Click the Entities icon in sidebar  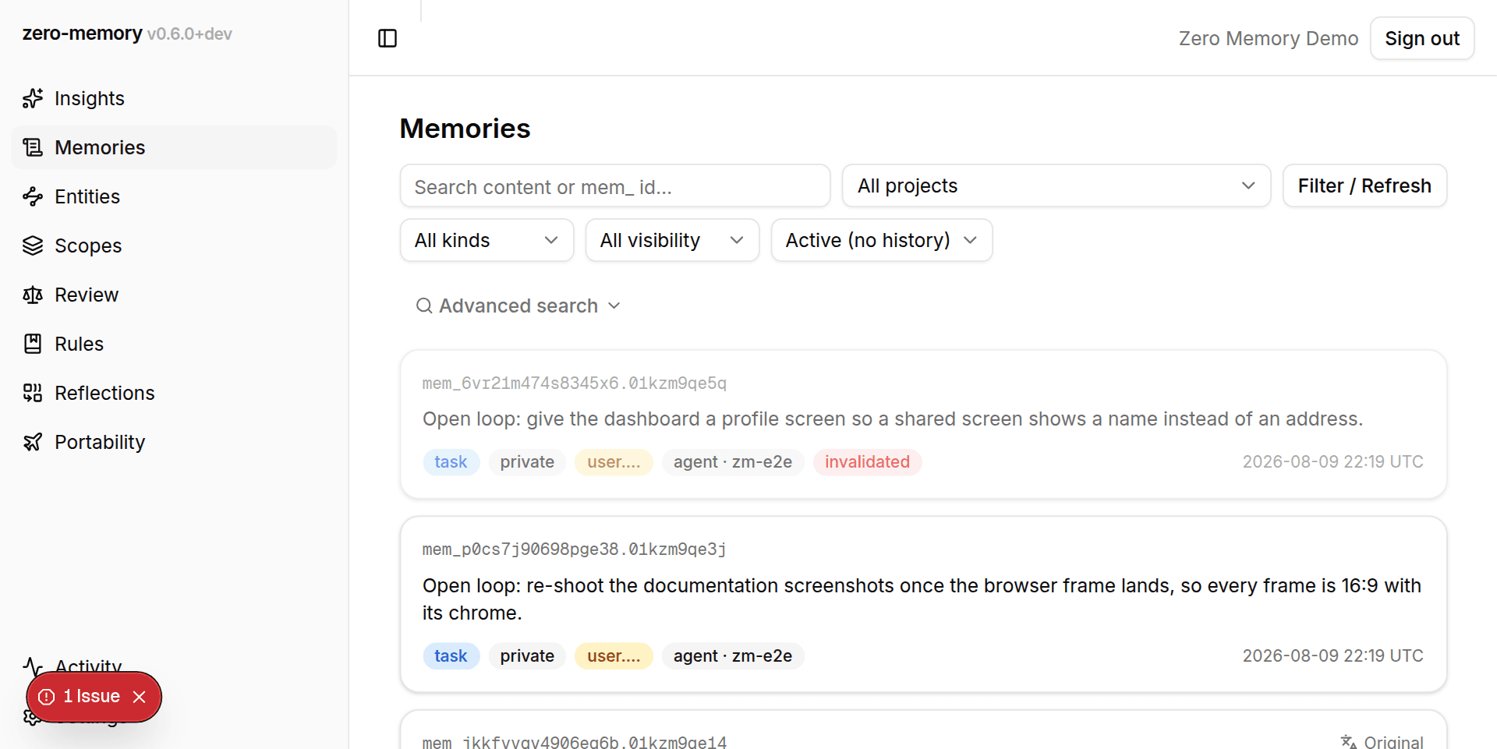click(x=33, y=196)
